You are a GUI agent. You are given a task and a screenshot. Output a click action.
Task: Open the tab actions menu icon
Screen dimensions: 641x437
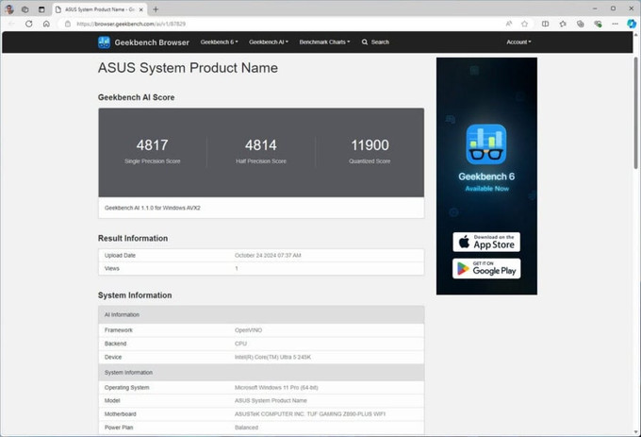coord(41,9)
